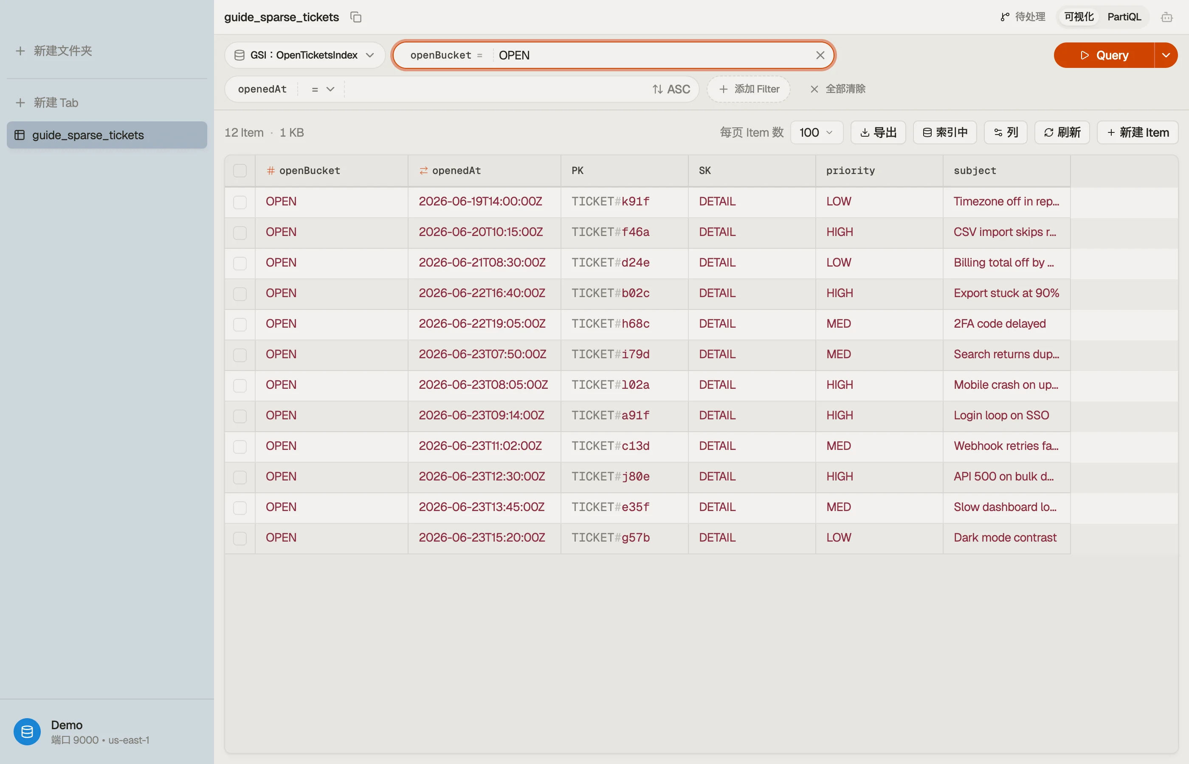Click 新建文件夹 in the sidebar
Viewport: 1189px width, 764px height.
[62, 51]
